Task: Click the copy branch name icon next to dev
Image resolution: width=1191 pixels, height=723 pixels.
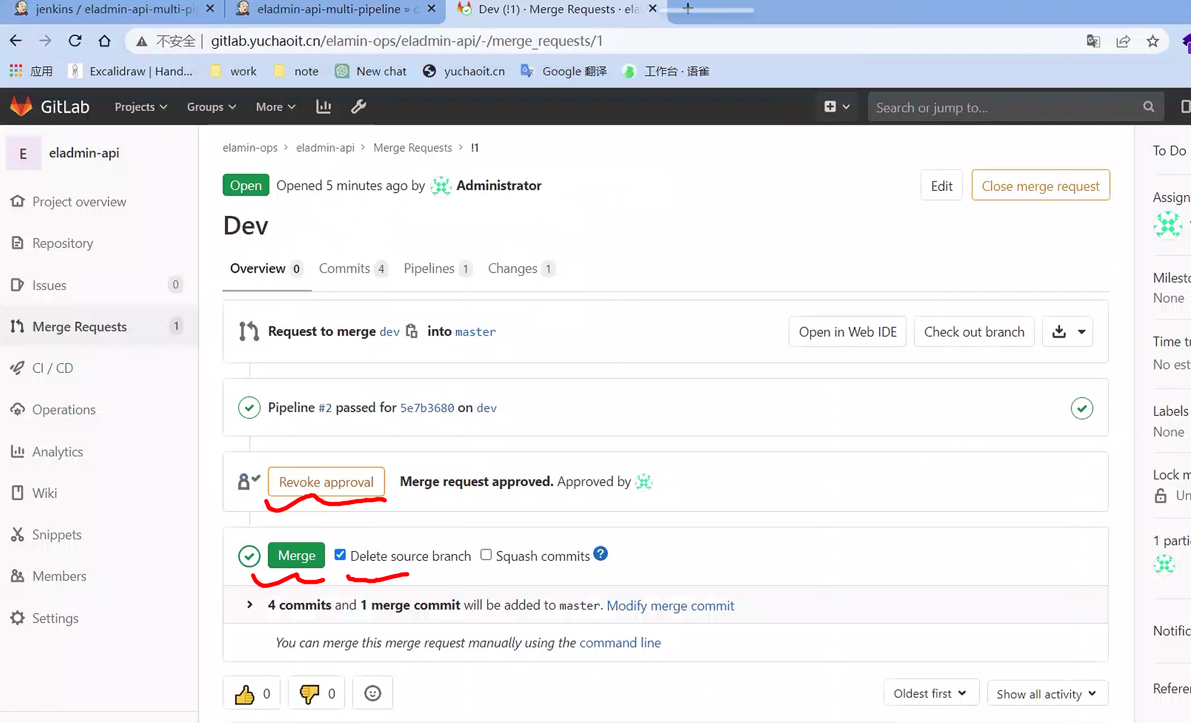Action: tap(411, 331)
